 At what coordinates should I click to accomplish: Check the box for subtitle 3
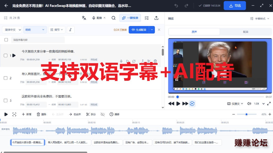5,100
